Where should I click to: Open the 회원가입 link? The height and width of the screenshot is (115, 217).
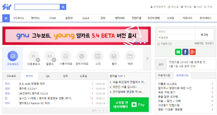[199, 44]
